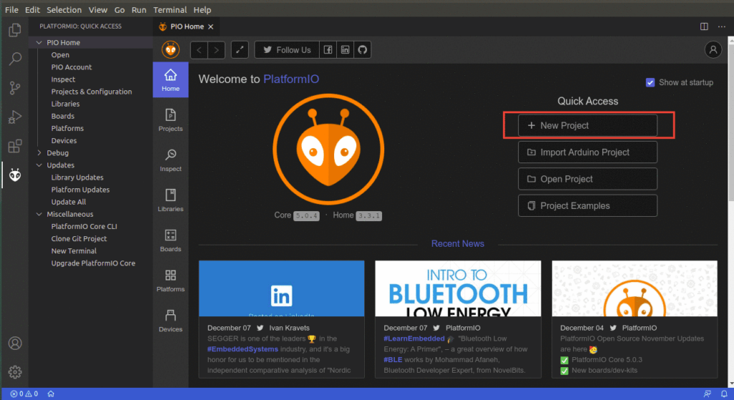734x400 pixels.
Task: Open Run and Debug view icon
Action: (x=15, y=117)
